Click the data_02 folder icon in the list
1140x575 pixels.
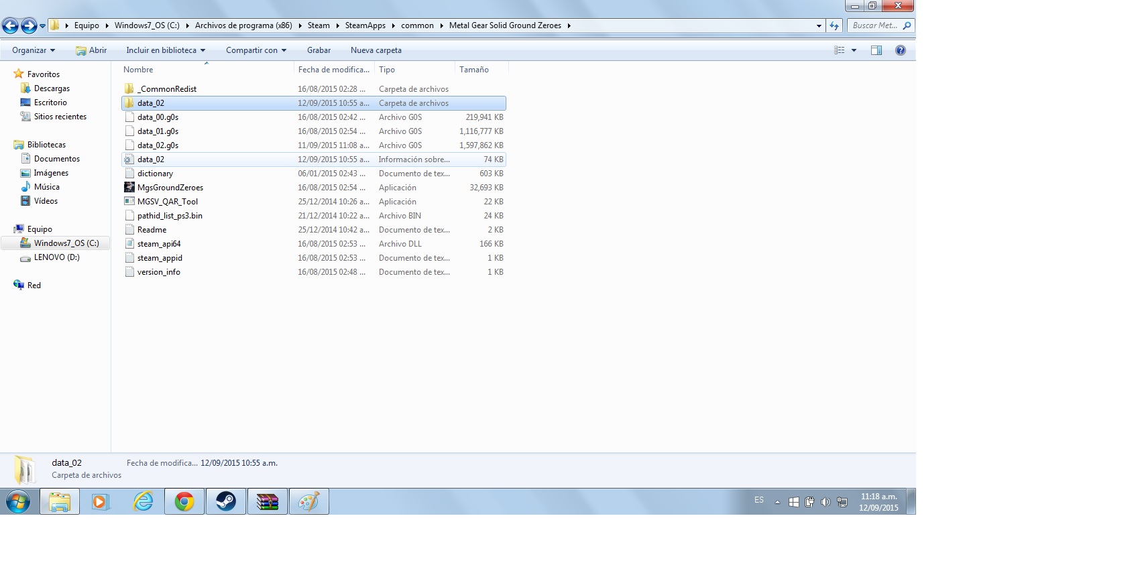pyautogui.click(x=129, y=103)
